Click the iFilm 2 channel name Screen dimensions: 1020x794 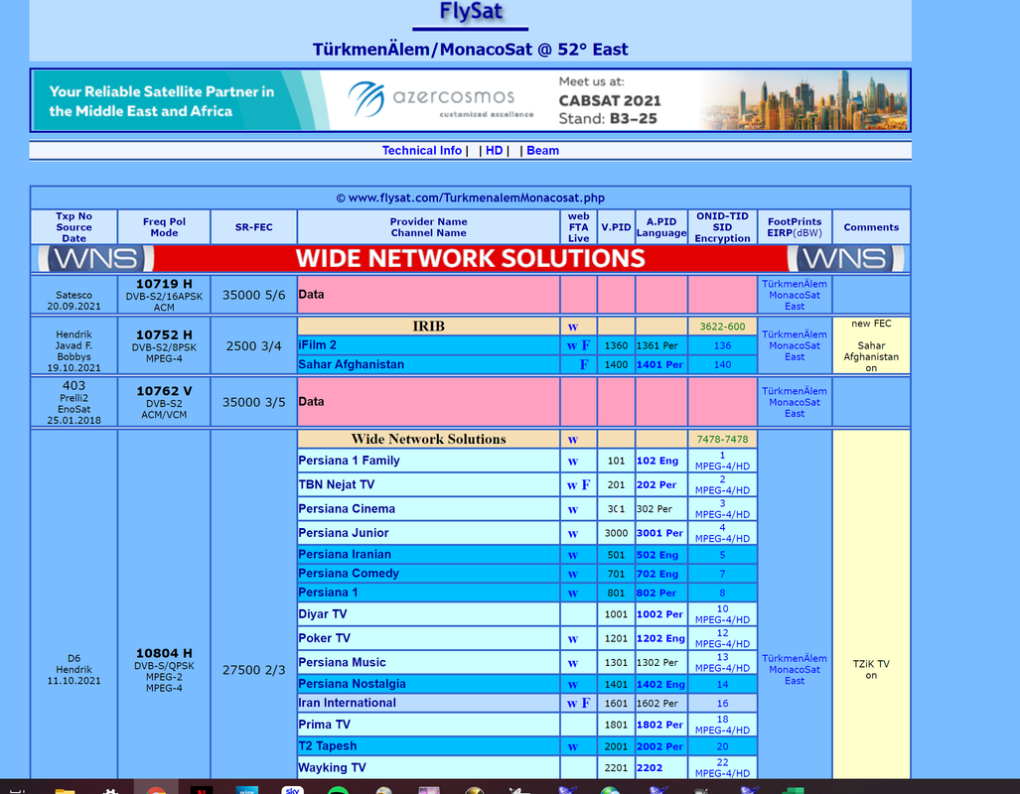[x=318, y=345]
